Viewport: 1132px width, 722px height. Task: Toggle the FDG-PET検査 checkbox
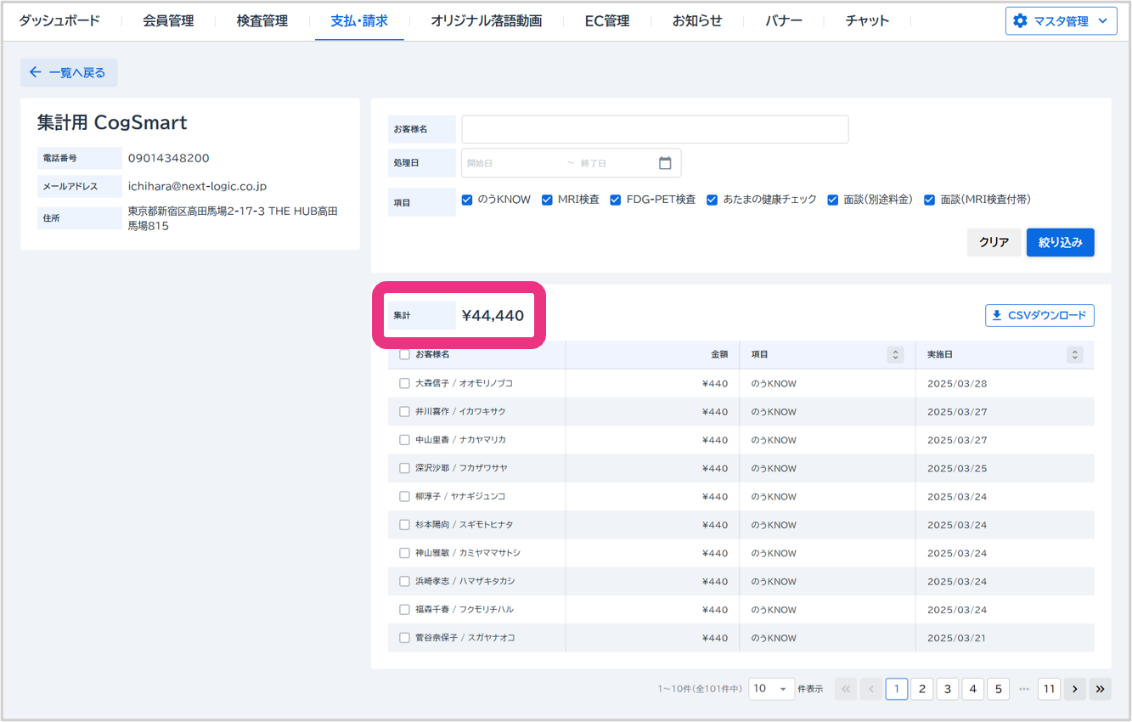pos(616,200)
